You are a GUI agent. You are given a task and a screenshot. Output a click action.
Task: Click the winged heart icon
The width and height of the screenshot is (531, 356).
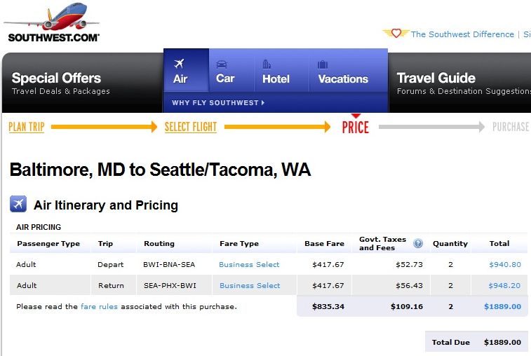click(396, 33)
